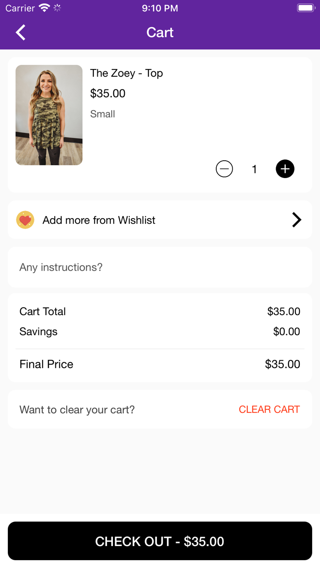Tap the Cart title in header
The image size is (320, 568).
point(160,32)
